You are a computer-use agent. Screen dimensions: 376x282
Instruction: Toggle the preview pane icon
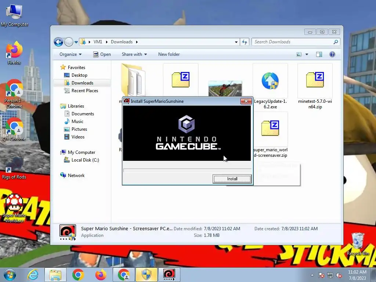coord(319,54)
